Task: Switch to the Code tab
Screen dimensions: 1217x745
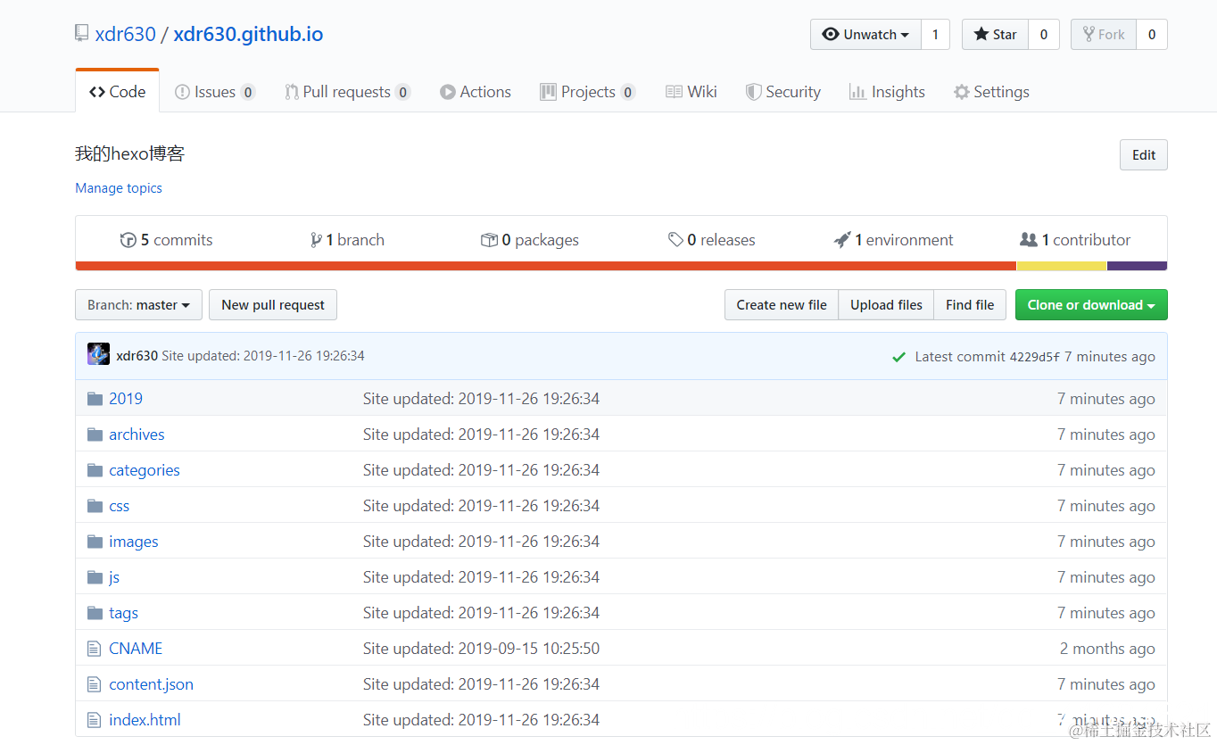Action: (118, 92)
